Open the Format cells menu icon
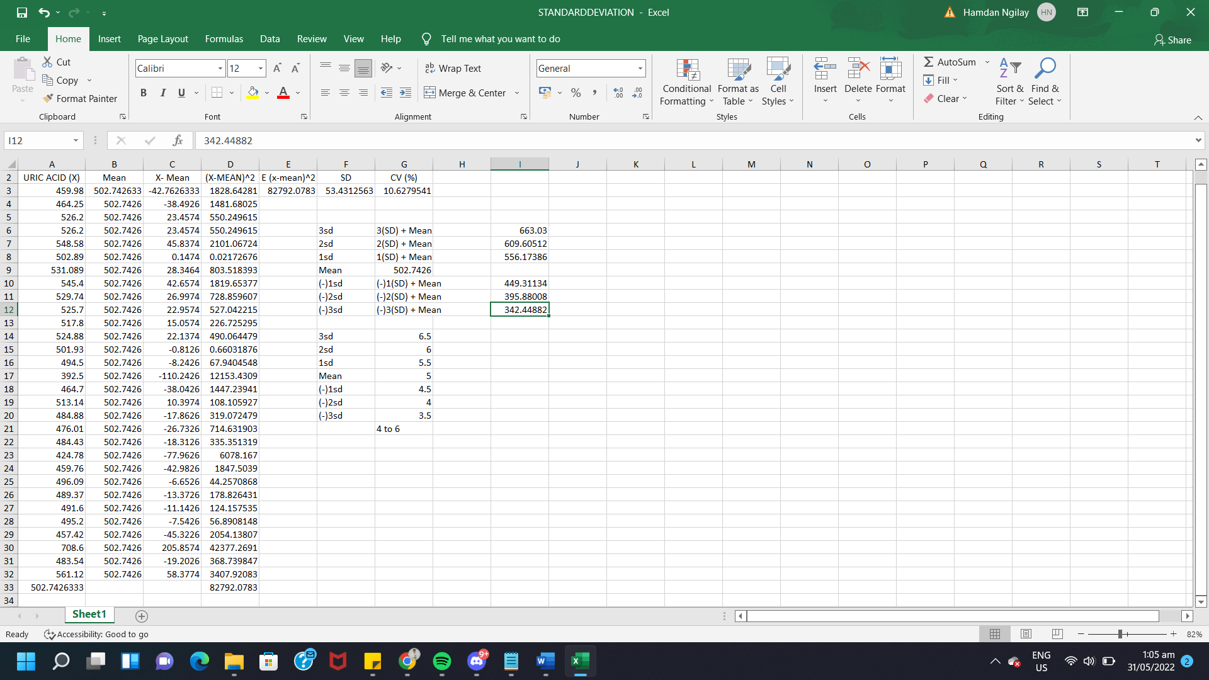Image resolution: width=1209 pixels, height=680 pixels. [x=890, y=69]
